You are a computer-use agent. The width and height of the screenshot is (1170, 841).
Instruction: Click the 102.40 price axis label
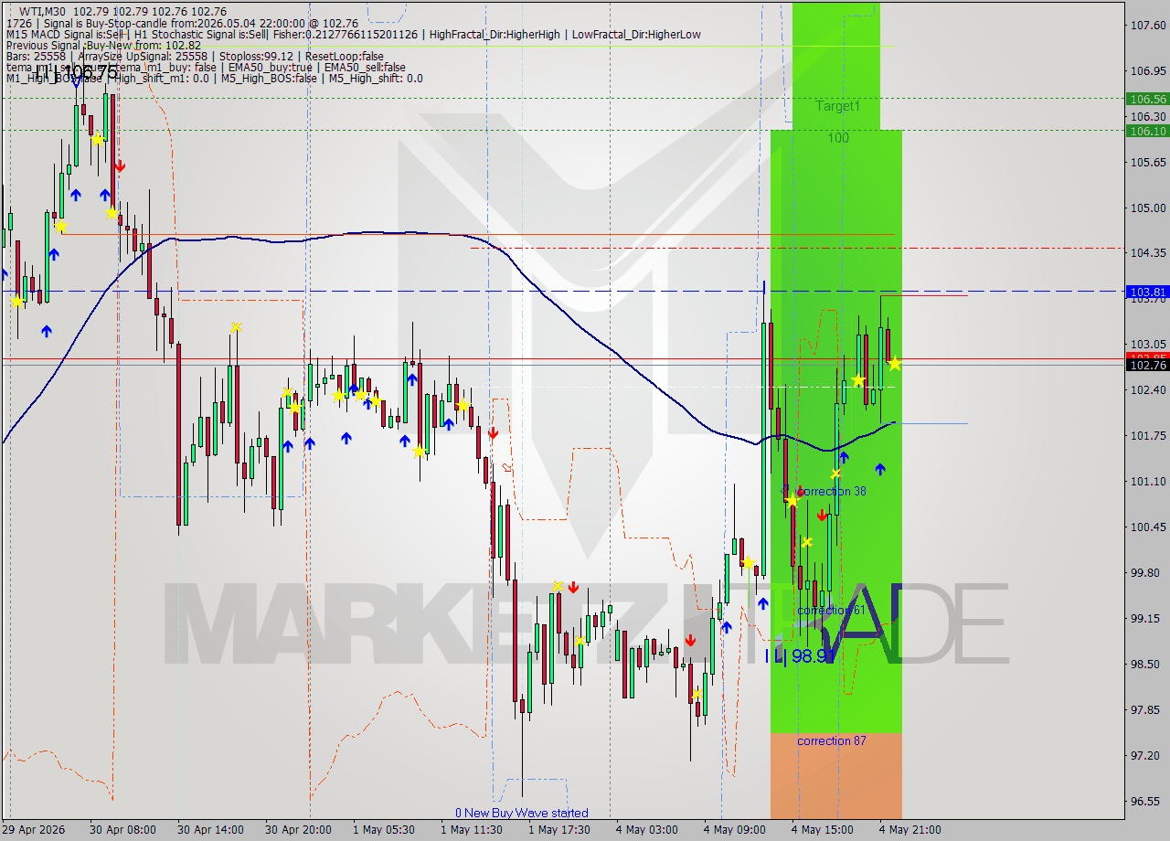[1146, 389]
